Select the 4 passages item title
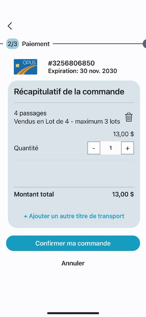 [x=30, y=113]
